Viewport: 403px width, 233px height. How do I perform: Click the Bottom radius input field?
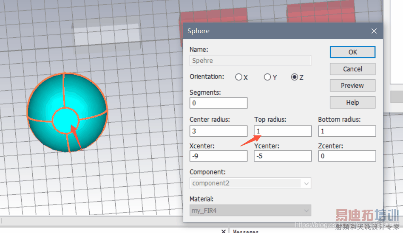347,131
